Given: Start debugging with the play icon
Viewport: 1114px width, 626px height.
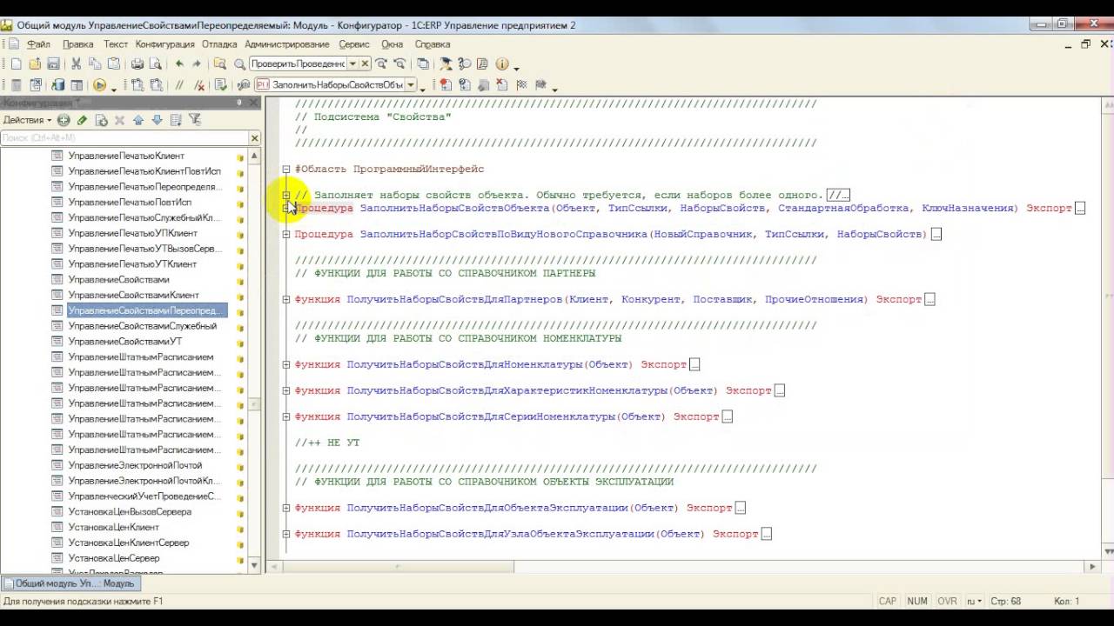Looking at the screenshot, I should coord(99,85).
